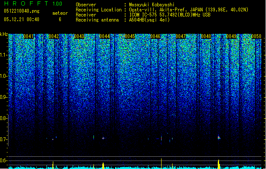Image resolution: width=266 pixels, height=169 pixels.
Task: Click the version number 1.0.0
Action: [x=58, y=4]
